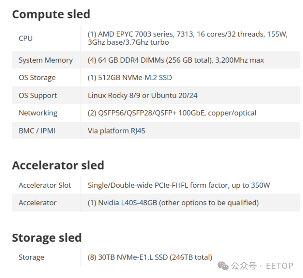Click the 512GB NVMe-M.2 SSD value
The height and width of the screenshot is (278, 303).
coord(130,77)
